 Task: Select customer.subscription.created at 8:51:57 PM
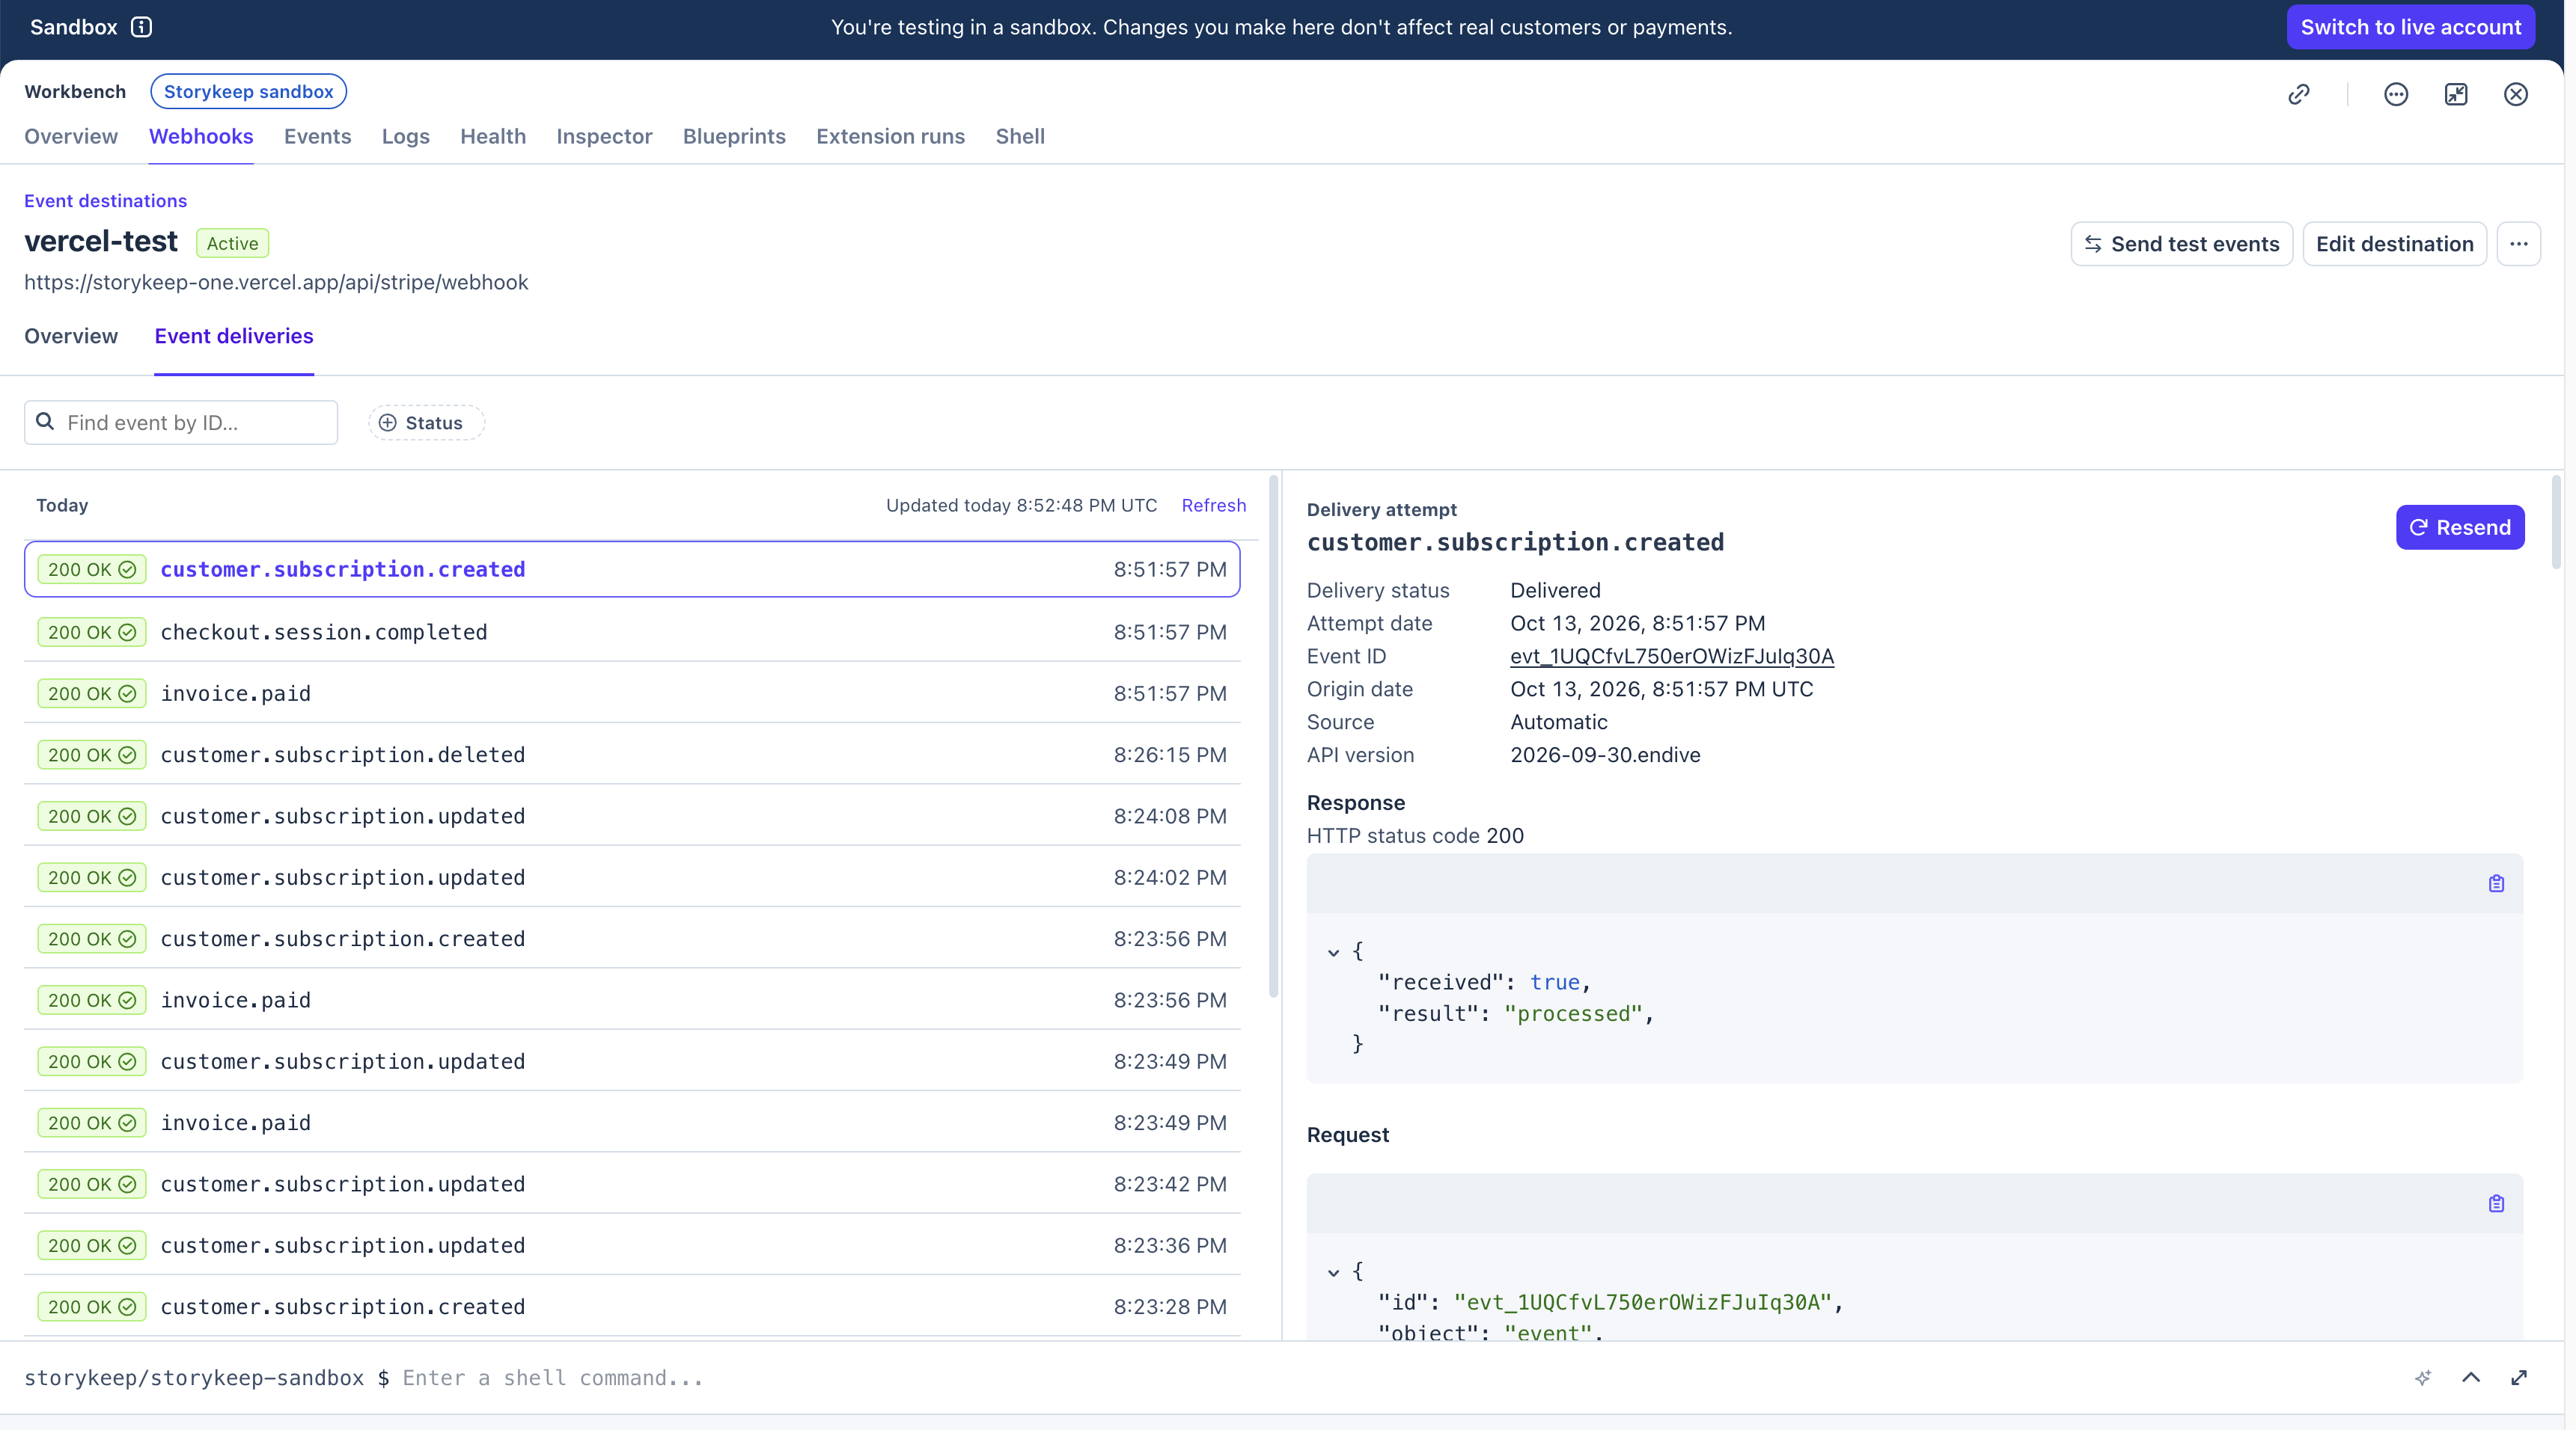(x=632, y=570)
